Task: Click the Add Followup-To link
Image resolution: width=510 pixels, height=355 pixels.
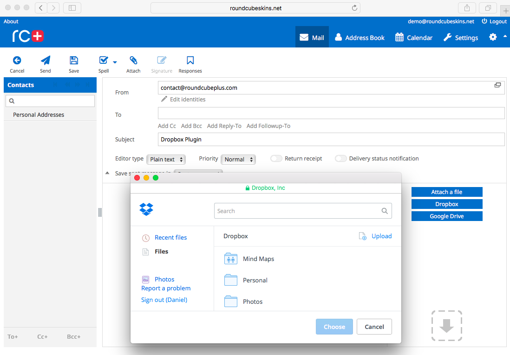Action: pos(268,126)
